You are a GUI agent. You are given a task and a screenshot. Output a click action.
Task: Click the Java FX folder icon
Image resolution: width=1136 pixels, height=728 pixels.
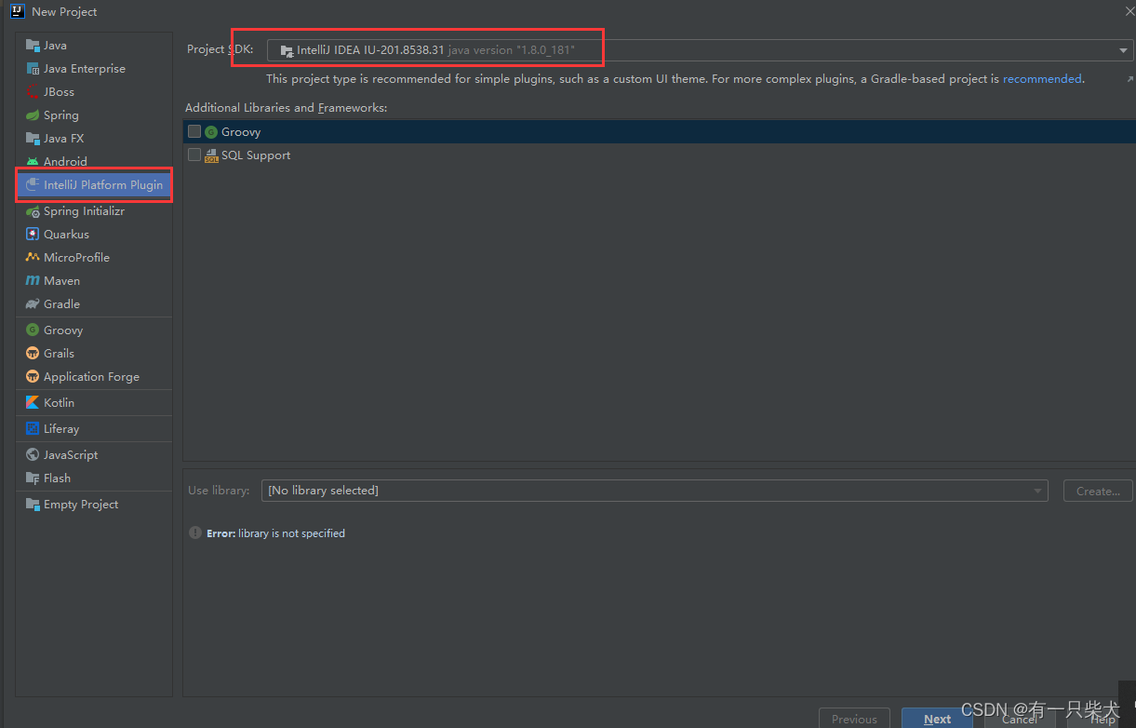(x=33, y=138)
